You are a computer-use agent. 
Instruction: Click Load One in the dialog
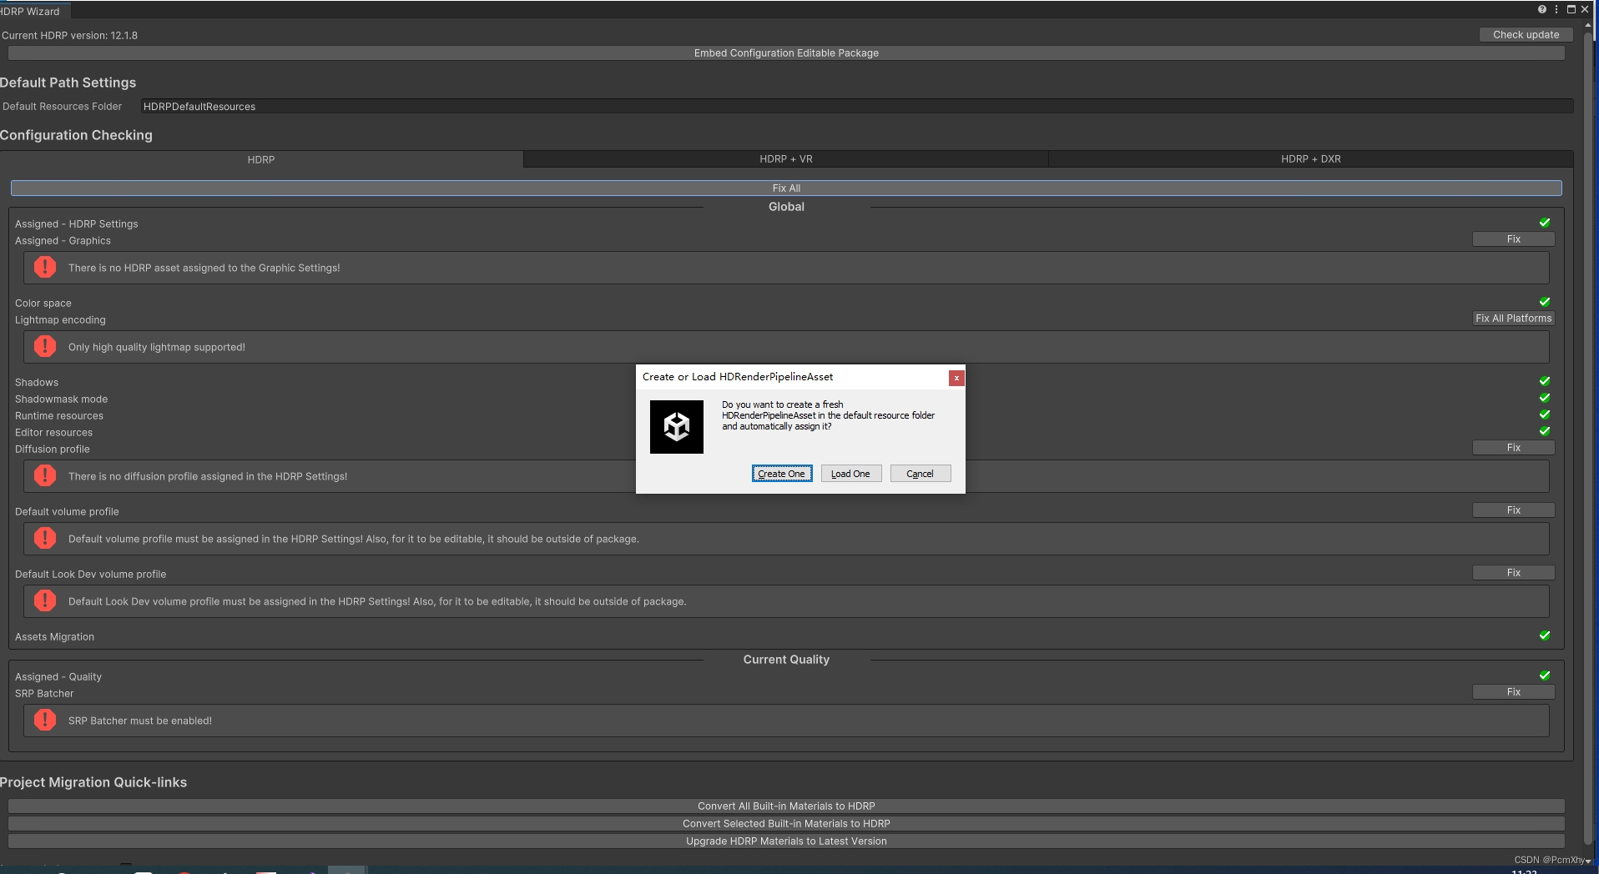click(850, 474)
